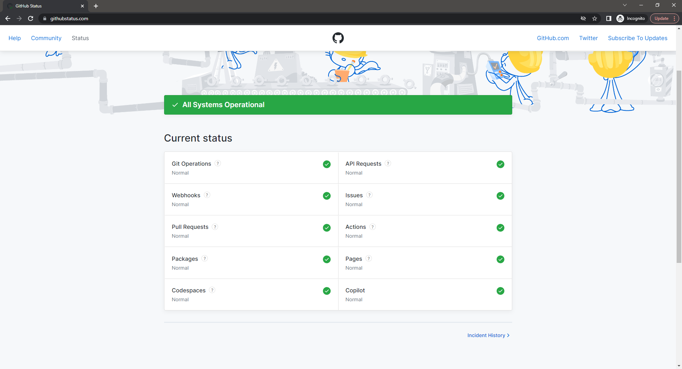This screenshot has height=369, width=682.
Task: Open the Help link
Action: pos(15,38)
